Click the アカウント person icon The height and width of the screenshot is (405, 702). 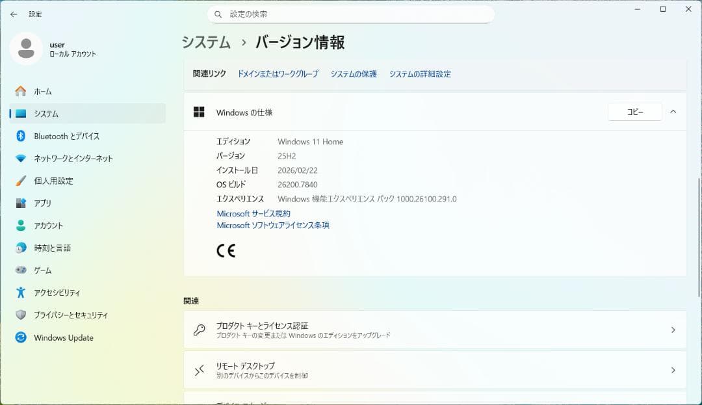[21, 226]
